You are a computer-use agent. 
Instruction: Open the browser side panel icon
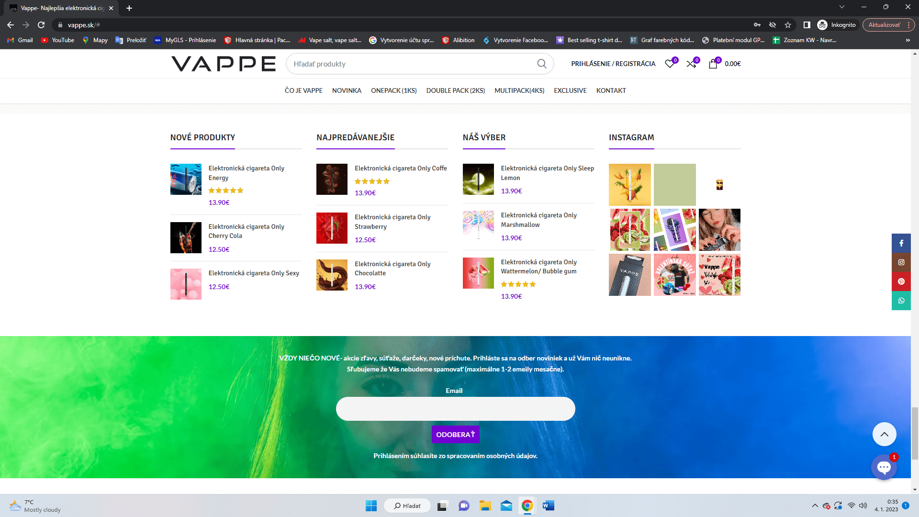pos(807,25)
